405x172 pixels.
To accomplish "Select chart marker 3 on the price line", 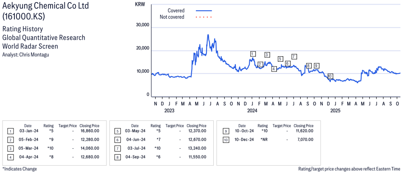I will click(x=267, y=55).
